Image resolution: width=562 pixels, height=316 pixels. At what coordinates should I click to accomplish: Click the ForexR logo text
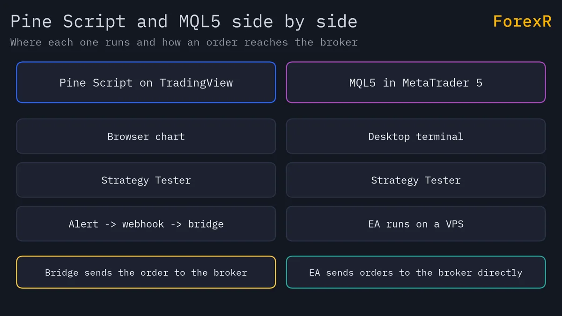click(522, 22)
